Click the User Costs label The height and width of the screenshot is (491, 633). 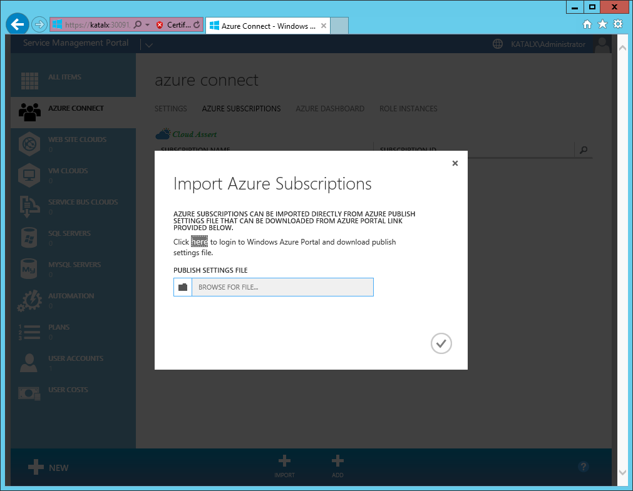coord(68,389)
